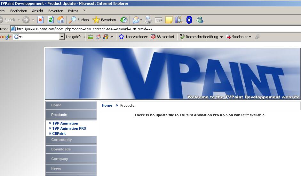Screen dimensions: 301x176
Task: Open Search with the magnifier Suchen button
Action: (79, 20)
